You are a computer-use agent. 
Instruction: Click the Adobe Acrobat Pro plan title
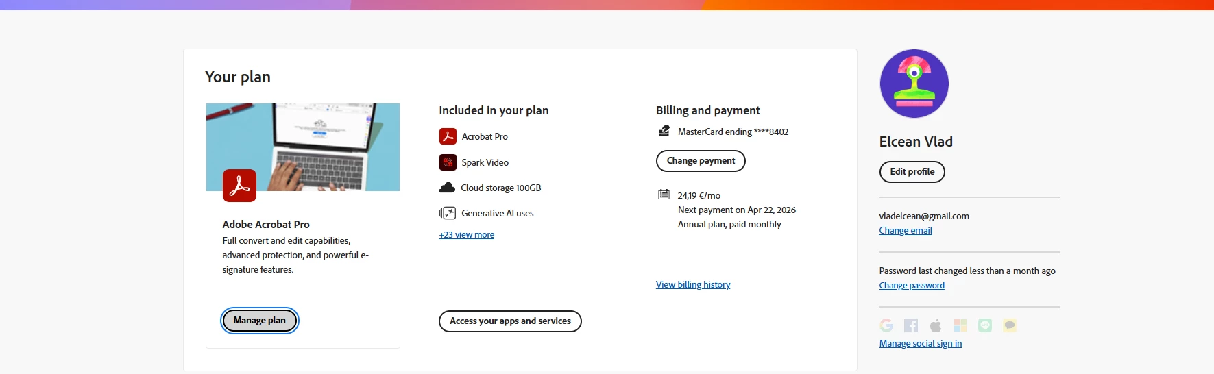pyautogui.click(x=266, y=225)
